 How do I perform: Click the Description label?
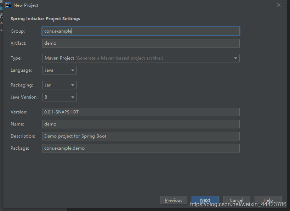point(23,136)
